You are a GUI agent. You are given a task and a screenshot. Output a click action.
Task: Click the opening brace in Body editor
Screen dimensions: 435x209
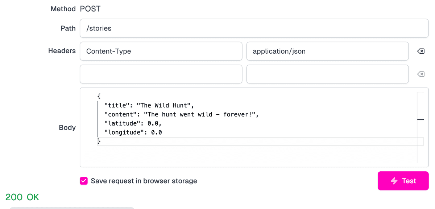pos(99,97)
